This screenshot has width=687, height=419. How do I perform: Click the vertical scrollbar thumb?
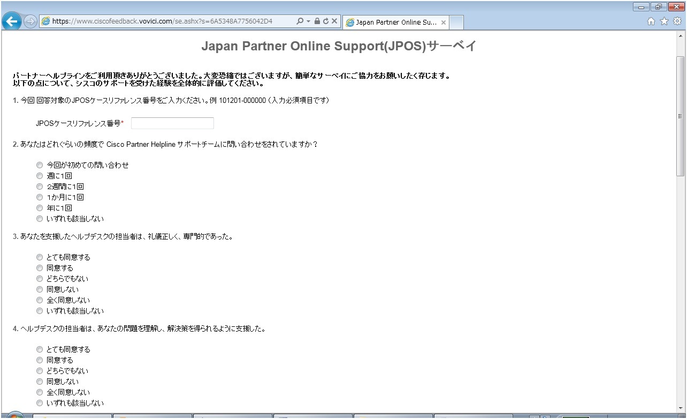click(681, 116)
